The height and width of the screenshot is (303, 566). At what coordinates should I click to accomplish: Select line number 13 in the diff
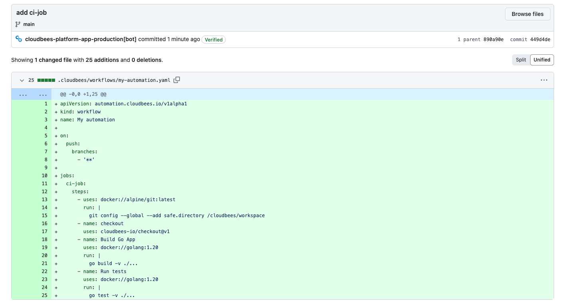pyautogui.click(x=44, y=200)
